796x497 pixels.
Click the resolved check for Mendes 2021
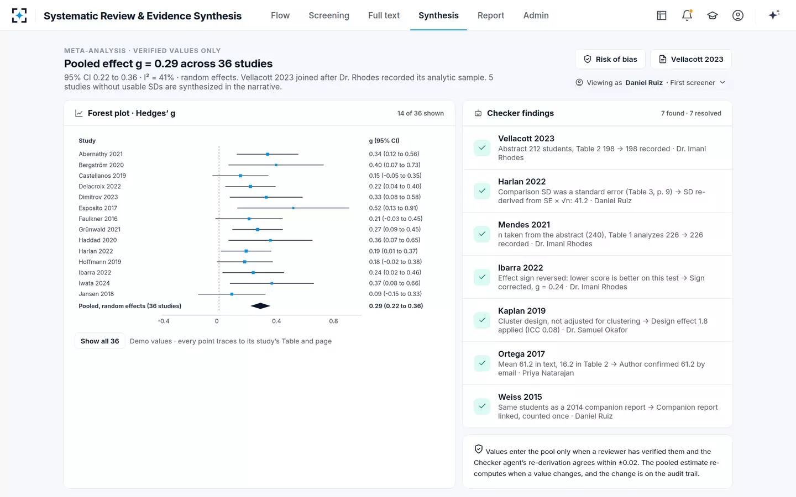click(482, 234)
